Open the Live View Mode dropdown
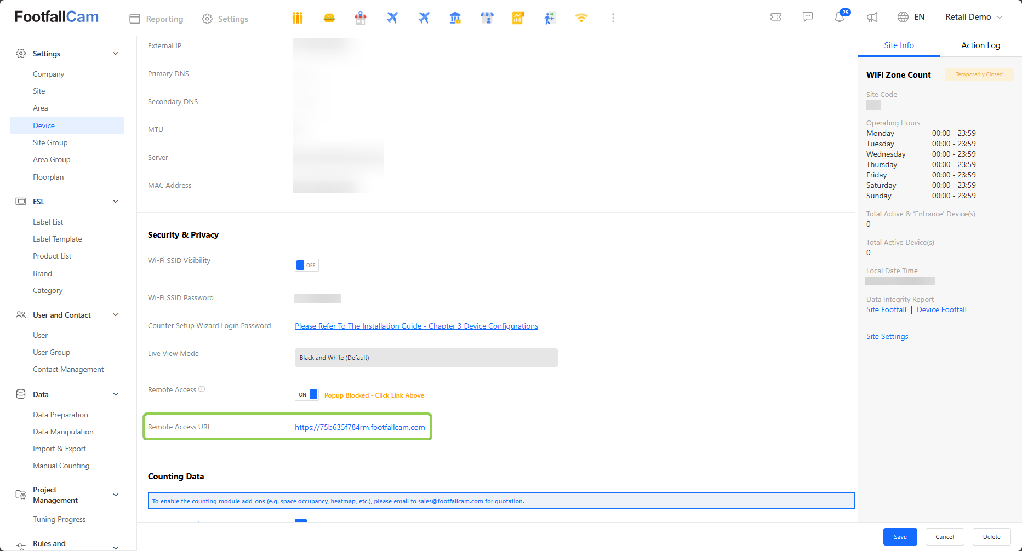 coord(426,358)
